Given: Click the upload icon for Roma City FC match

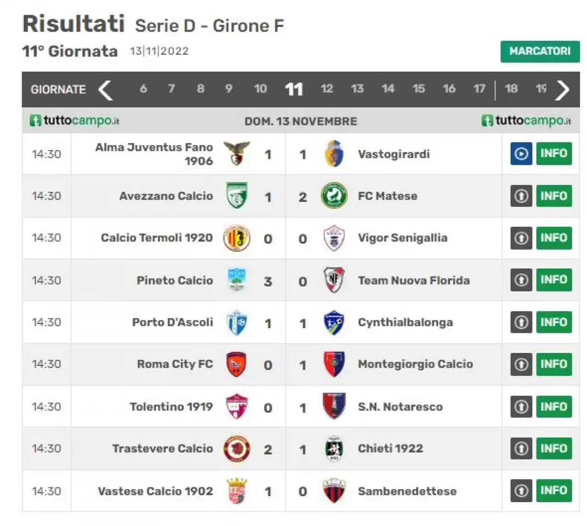Looking at the screenshot, I should 521,364.
